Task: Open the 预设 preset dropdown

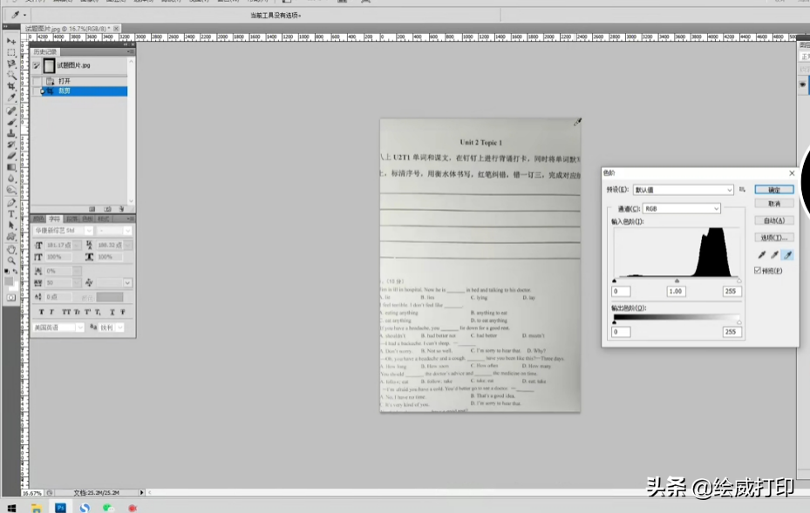Action: (683, 190)
